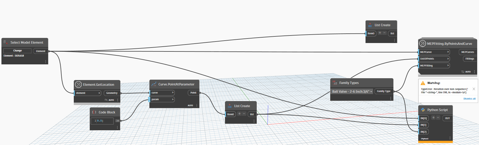Click the Geometry output port
Viewport: 479px width, 145px height.
[112, 93]
